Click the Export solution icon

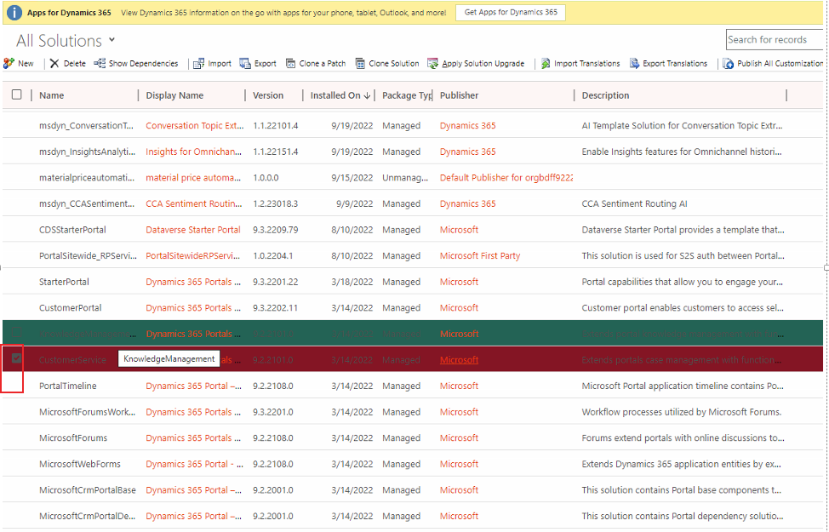pos(245,64)
